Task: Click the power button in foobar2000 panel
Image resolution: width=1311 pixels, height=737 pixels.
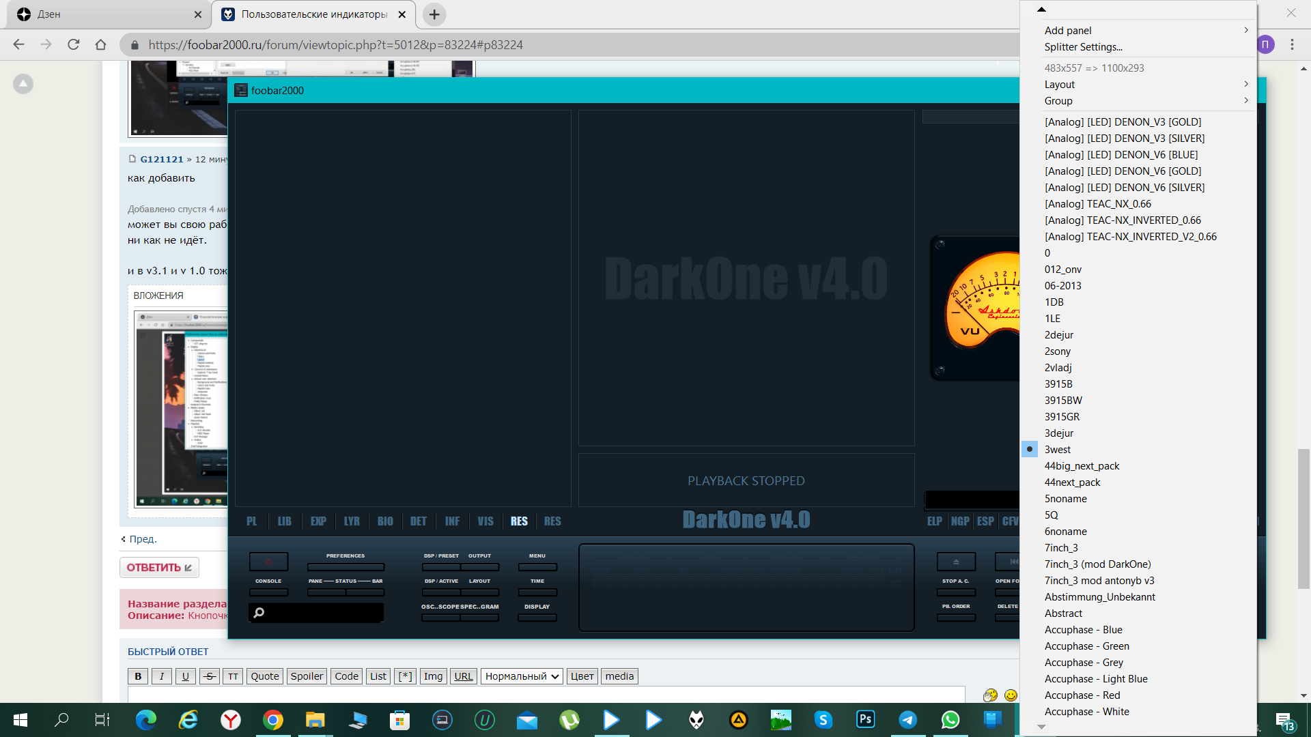Action: coord(268,562)
